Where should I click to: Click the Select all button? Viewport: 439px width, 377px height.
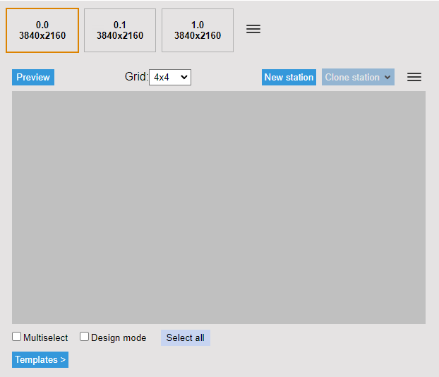pos(186,337)
